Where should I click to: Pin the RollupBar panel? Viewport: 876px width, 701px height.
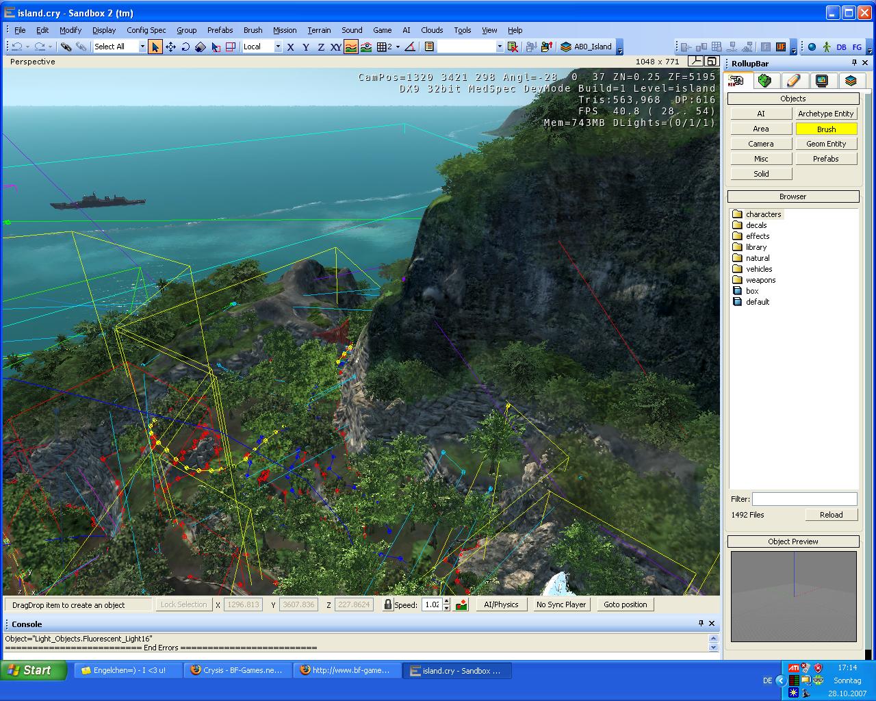tap(854, 63)
